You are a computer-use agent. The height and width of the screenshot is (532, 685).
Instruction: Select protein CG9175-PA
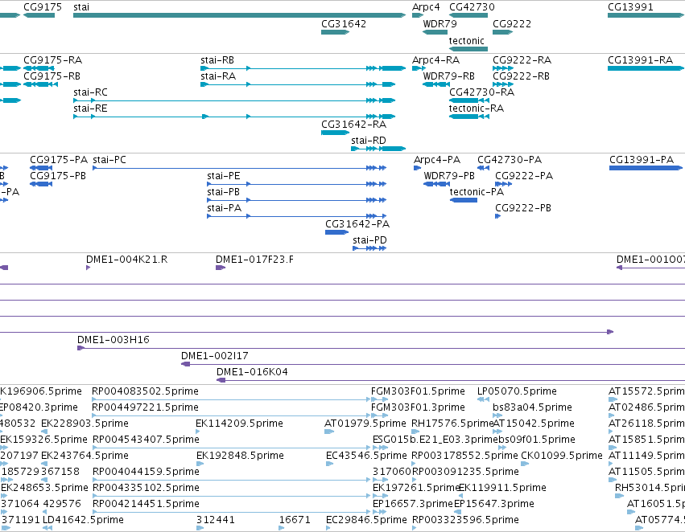coord(41,168)
